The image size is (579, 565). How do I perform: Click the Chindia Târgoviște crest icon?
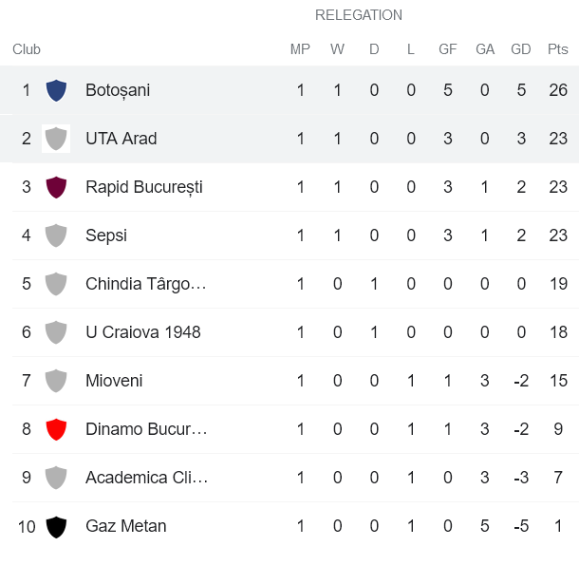click(56, 284)
